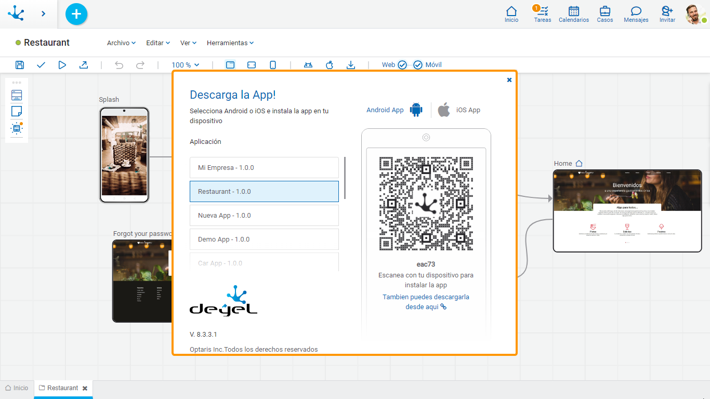
Task: Open Tareas in the top navigation
Action: click(x=543, y=15)
